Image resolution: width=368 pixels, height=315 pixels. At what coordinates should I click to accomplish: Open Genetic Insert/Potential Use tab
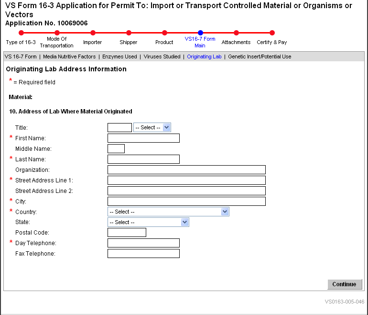260,56
